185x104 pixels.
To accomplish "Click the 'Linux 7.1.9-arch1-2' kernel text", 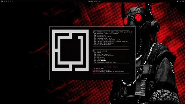I will (x=103, y=54).
